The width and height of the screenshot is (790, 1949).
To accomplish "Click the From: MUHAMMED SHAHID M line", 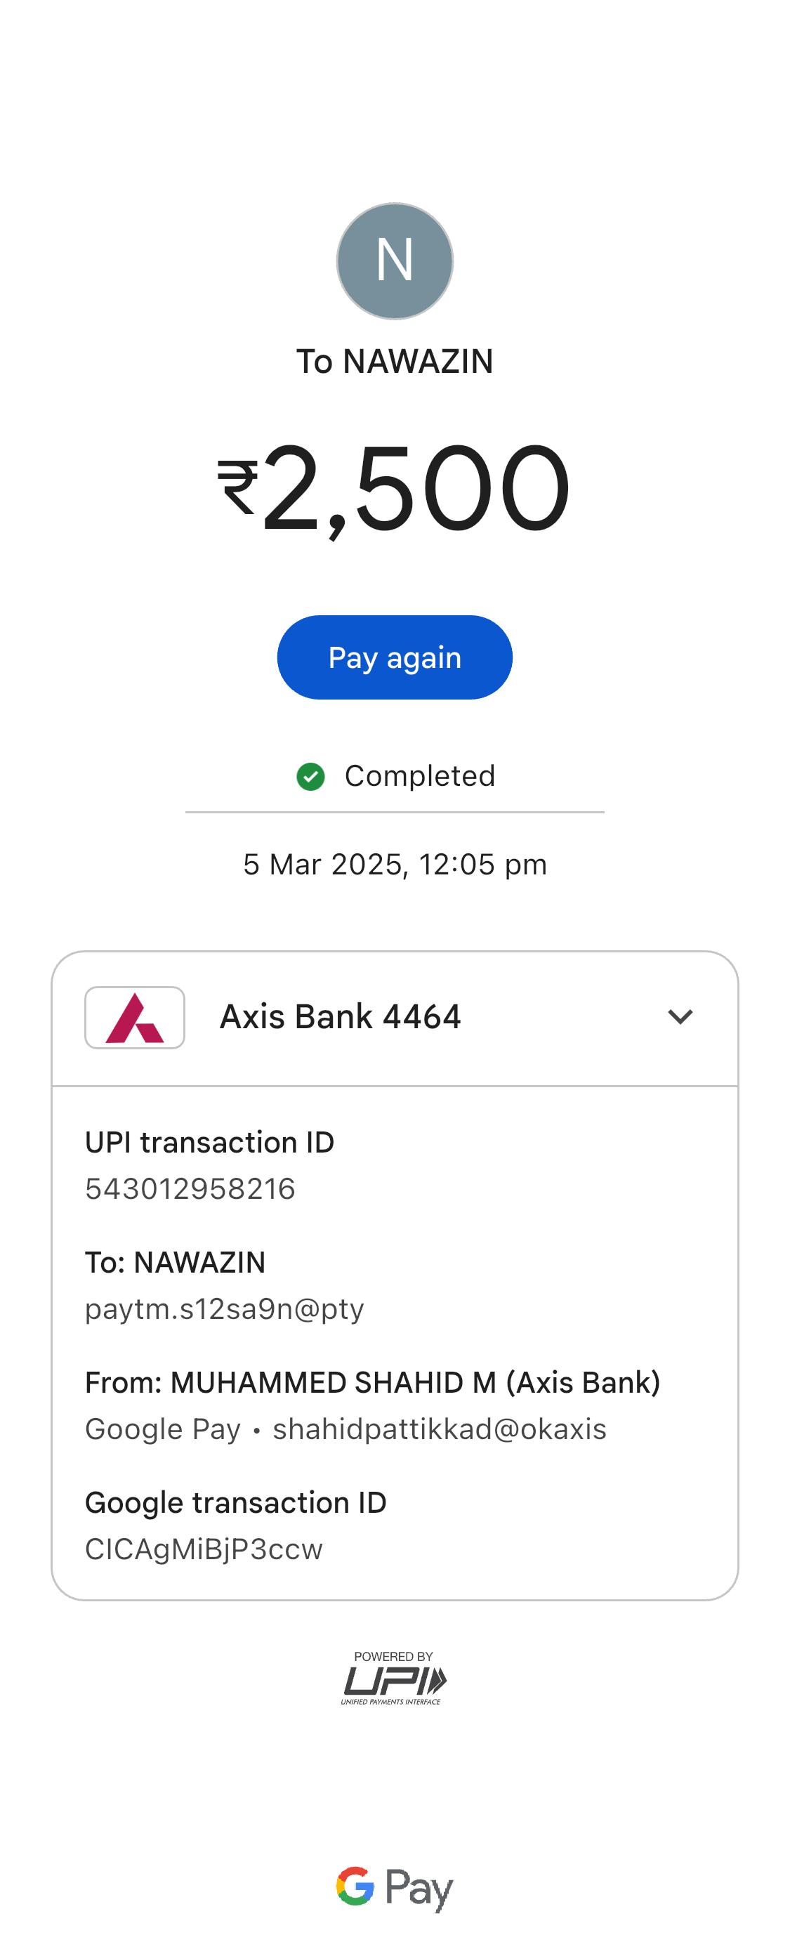I will [372, 1382].
